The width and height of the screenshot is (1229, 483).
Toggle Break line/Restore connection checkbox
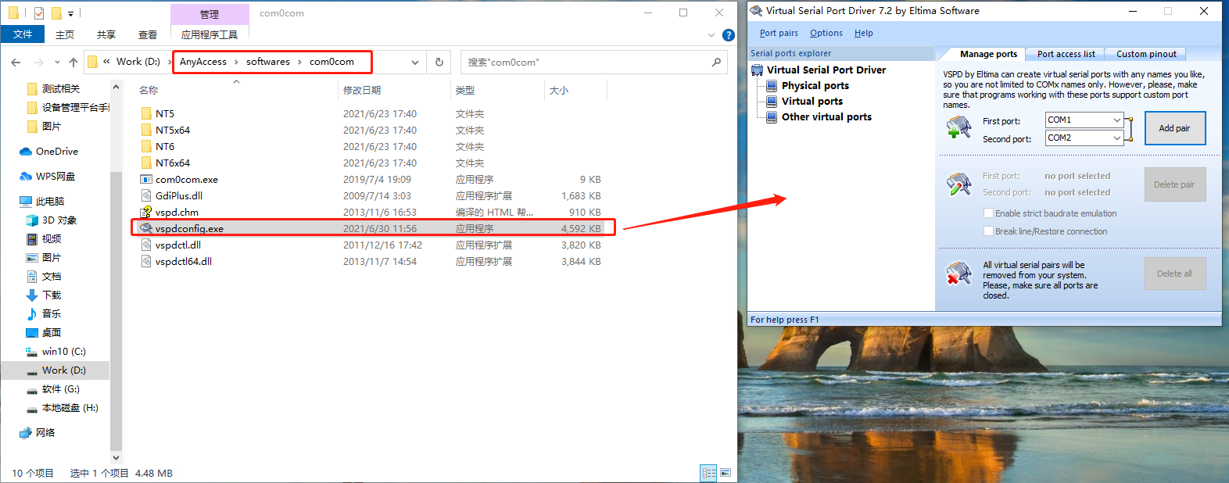(x=988, y=231)
